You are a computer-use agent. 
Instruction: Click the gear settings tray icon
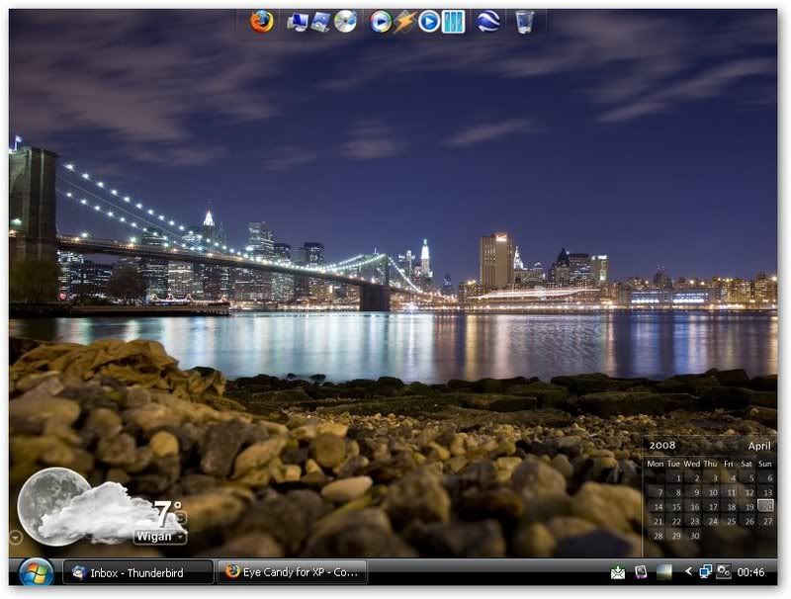pyautogui.click(x=724, y=571)
